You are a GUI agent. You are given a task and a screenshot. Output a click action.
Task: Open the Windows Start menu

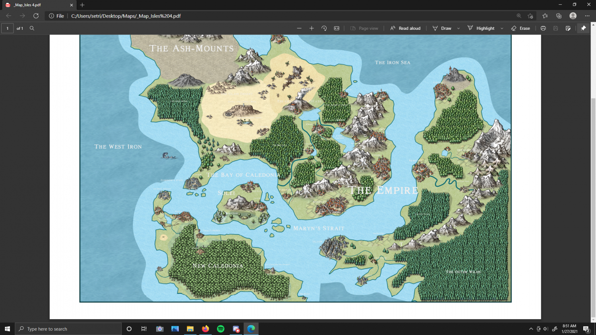tap(7, 329)
